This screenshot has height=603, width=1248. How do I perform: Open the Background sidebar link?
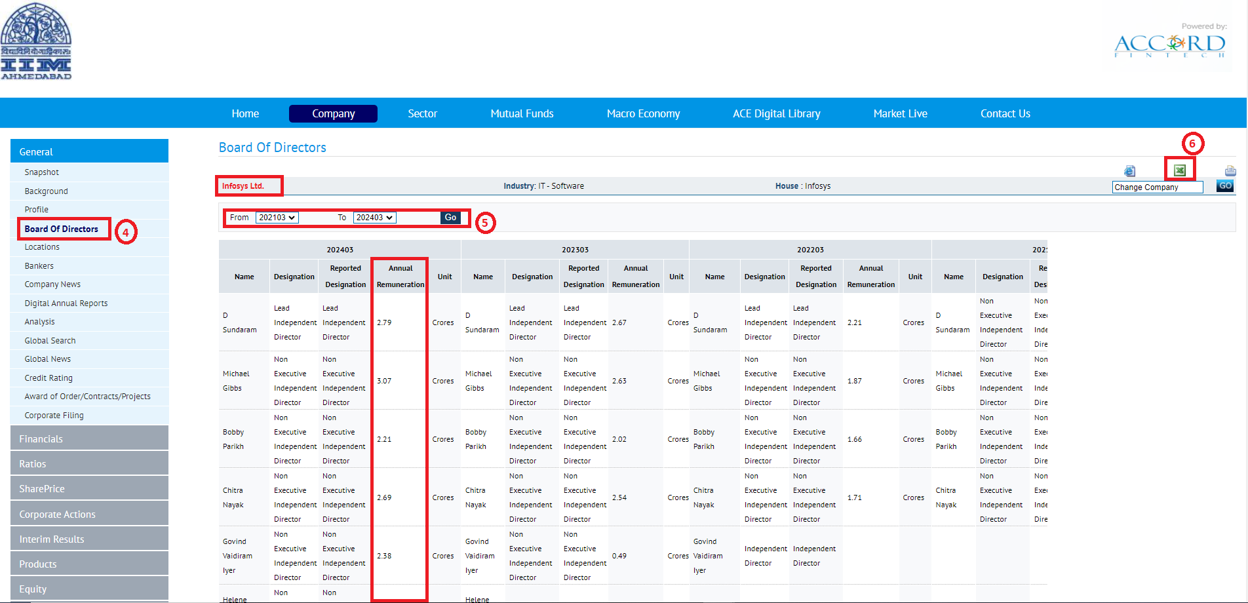pyautogui.click(x=46, y=191)
